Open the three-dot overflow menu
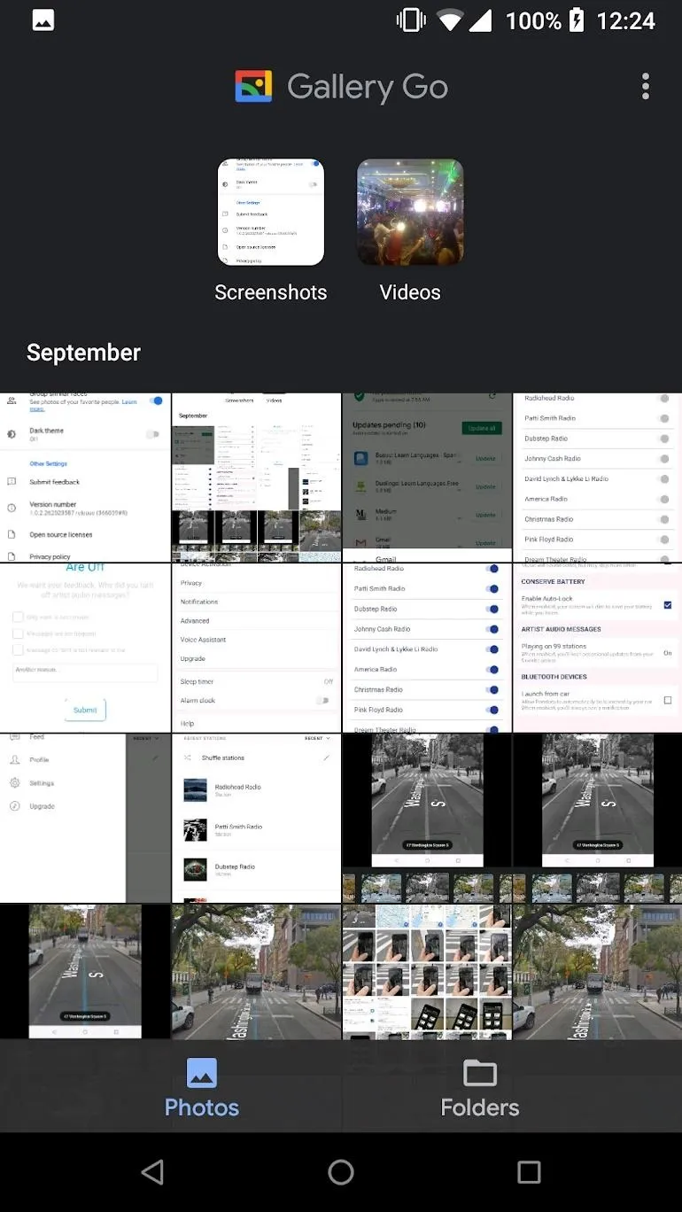This screenshot has height=1212, width=682. tap(646, 87)
